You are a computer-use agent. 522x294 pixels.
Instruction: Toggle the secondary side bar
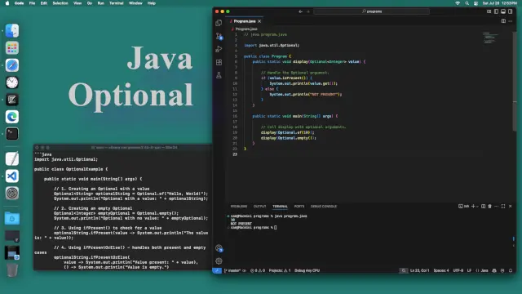511,11
